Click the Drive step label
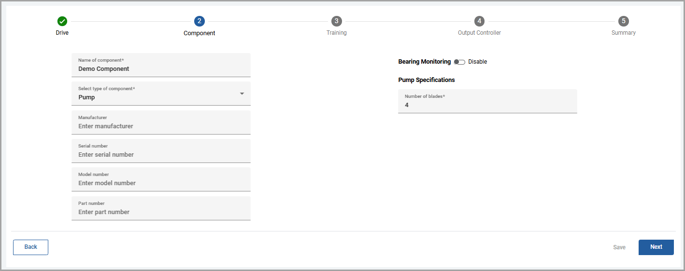Screen dimensions: 685x271 [x=62, y=33]
